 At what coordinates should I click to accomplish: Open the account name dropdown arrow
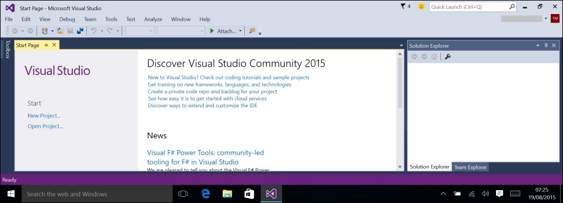click(546, 19)
